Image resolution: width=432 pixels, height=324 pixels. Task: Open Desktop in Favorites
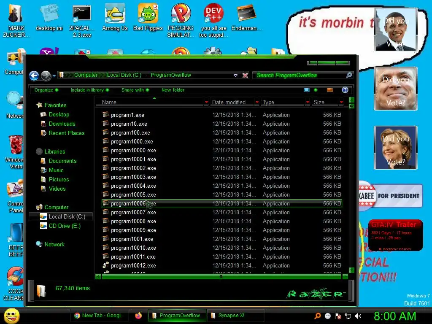click(59, 115)
